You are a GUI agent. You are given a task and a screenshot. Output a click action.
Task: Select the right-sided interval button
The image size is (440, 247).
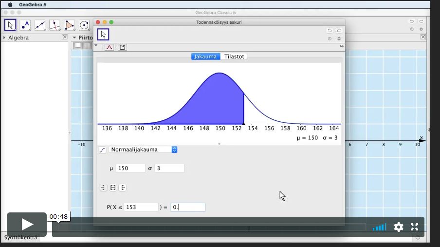pos(123,188)
